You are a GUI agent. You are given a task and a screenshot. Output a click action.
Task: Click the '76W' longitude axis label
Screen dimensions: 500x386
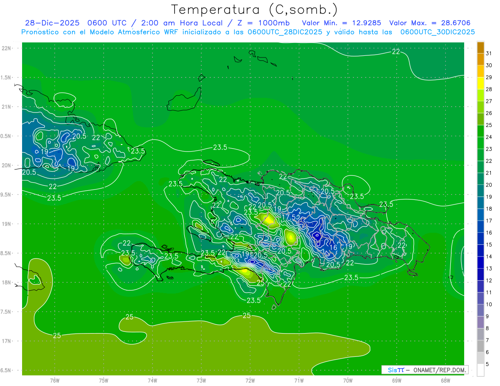coord(55,381)
